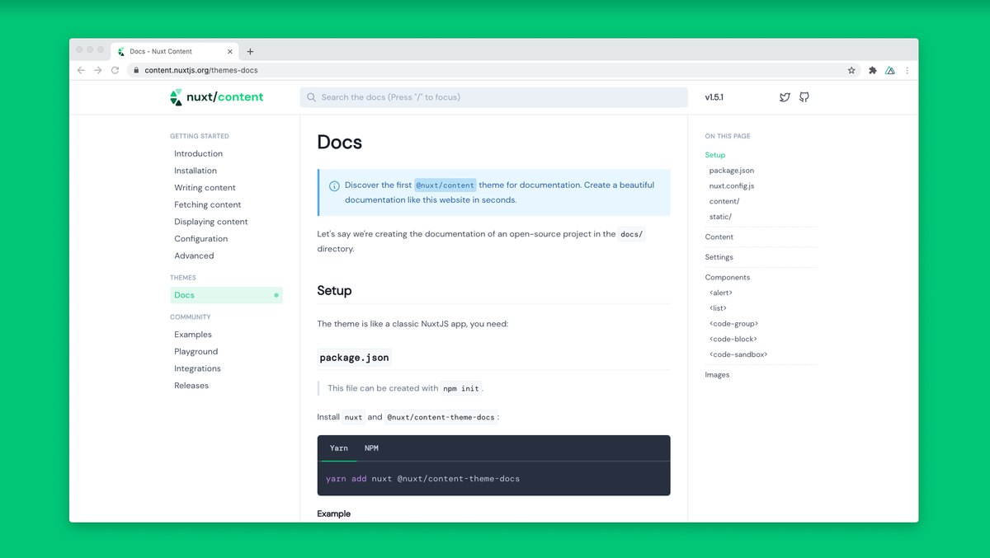The image size is (990, 558).
Task: Open the Examples community page
Action: pyautogui.click(x=193, y=335)
